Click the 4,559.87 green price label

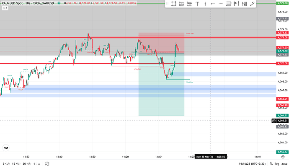tap(282, 152)
